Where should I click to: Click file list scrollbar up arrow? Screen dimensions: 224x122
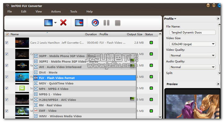coord(160,34)
